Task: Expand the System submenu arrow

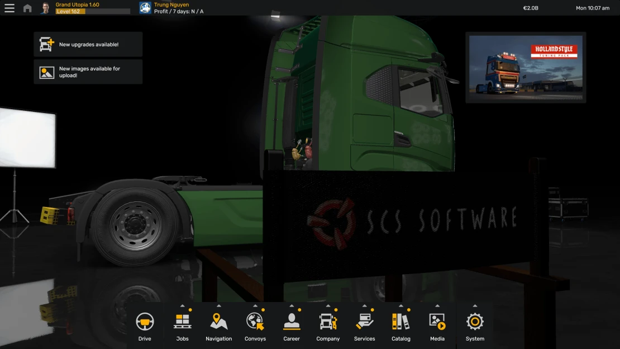Action: 475,306
